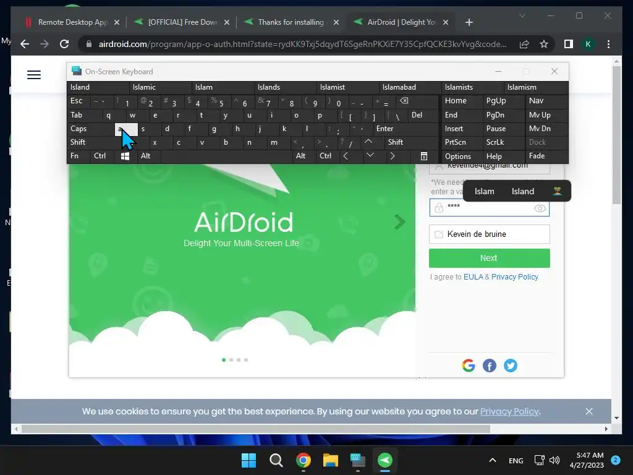Open Chrome three-dot menu
633x475 pixels.
click(x=608, y=44)
